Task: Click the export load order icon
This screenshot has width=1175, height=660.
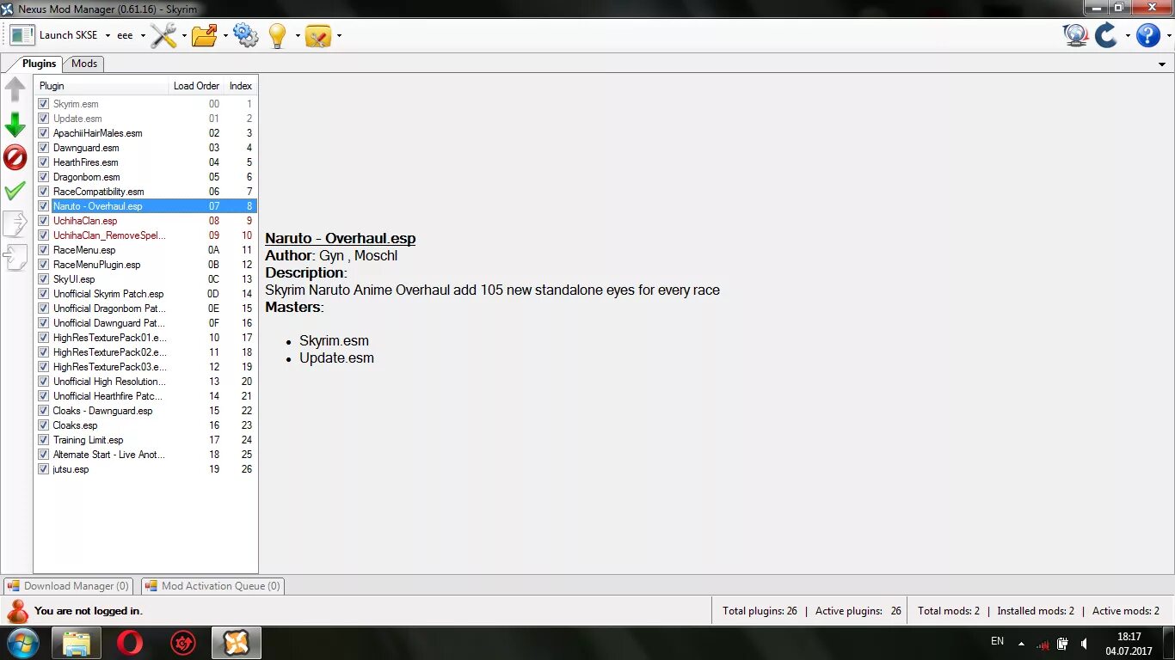Action: [x=15, y=224]
